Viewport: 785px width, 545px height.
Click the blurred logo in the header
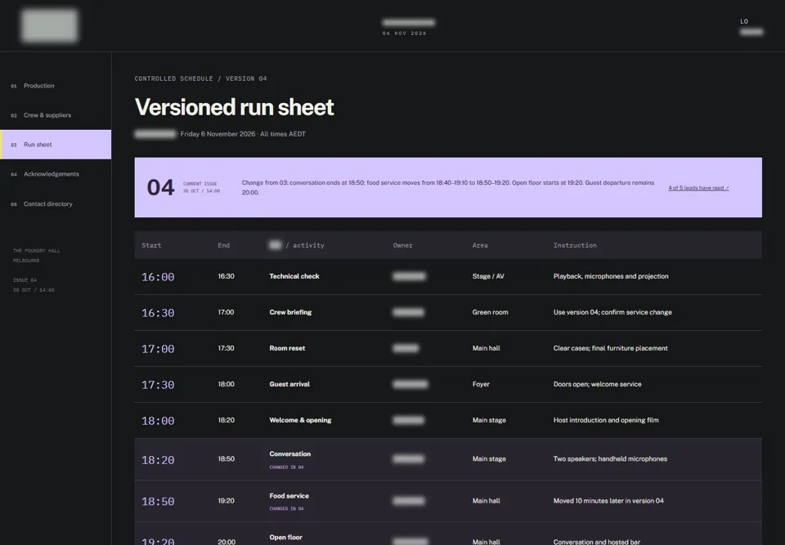tap(49, 25)
